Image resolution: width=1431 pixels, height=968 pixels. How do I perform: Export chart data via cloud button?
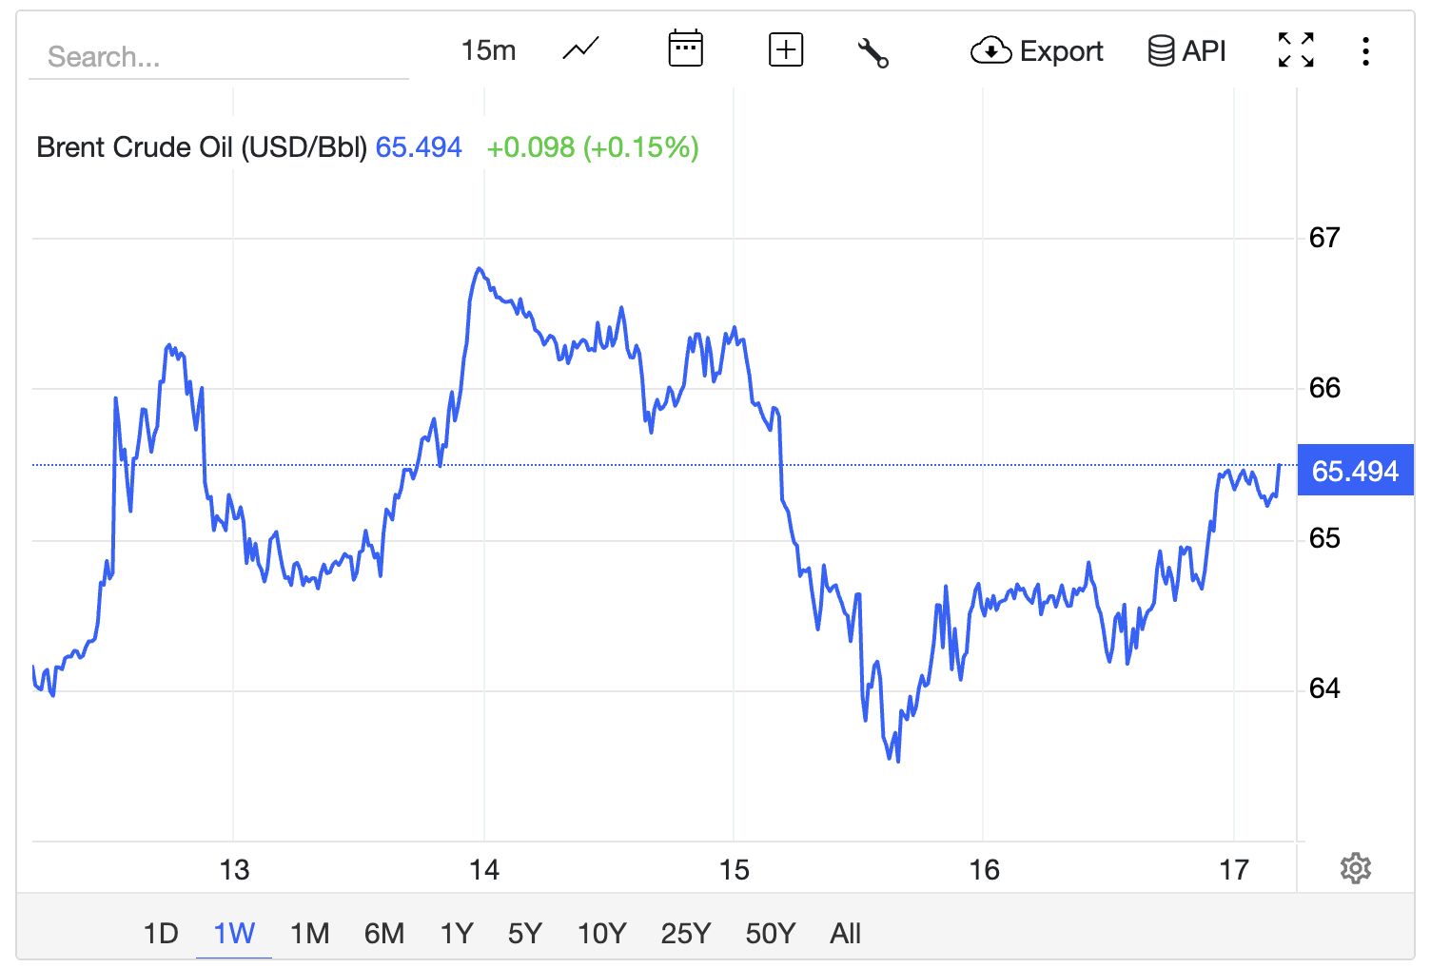pos(1036,50)
